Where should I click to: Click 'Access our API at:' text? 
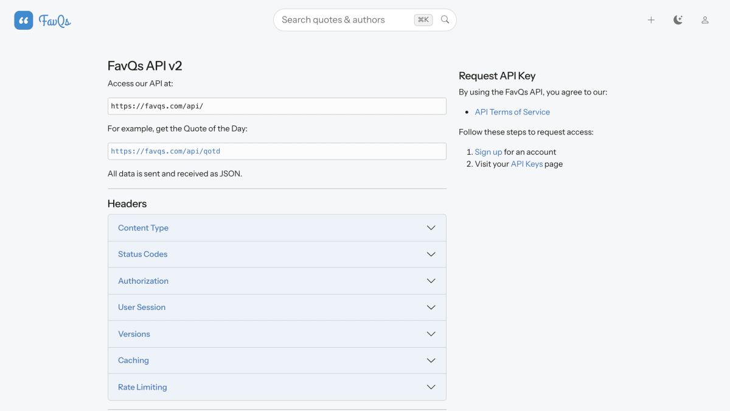coord(141,83)
